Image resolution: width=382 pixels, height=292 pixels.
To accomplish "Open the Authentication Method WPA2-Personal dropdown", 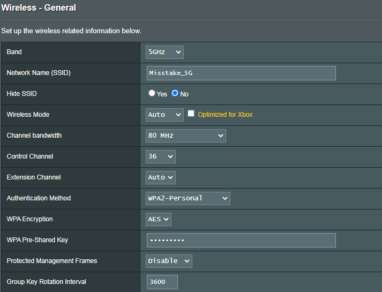I will point(188,198).
